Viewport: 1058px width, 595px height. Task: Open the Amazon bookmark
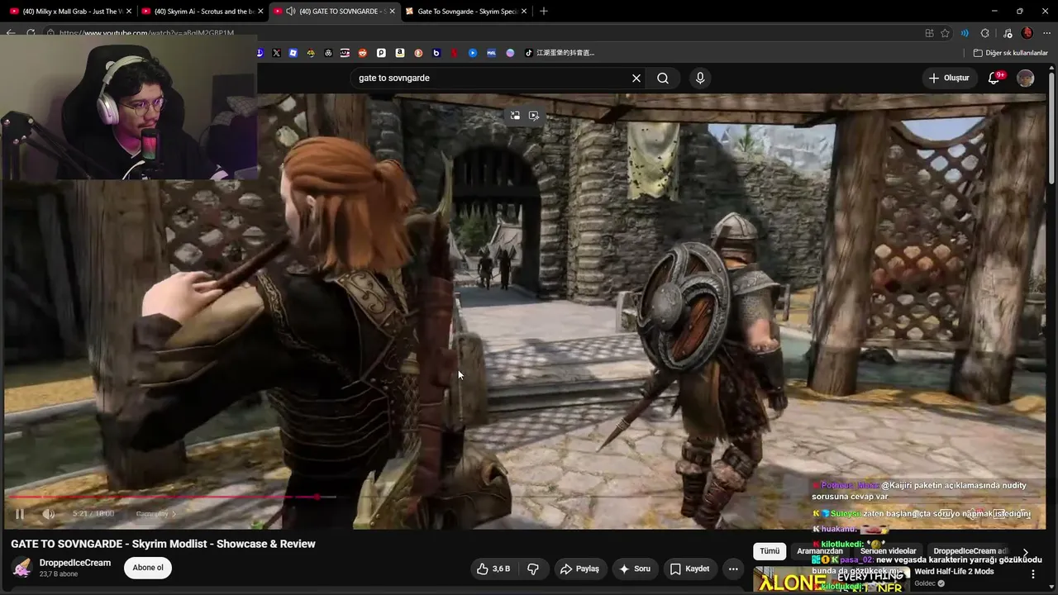pyautogui.click(x=399, y=53)
